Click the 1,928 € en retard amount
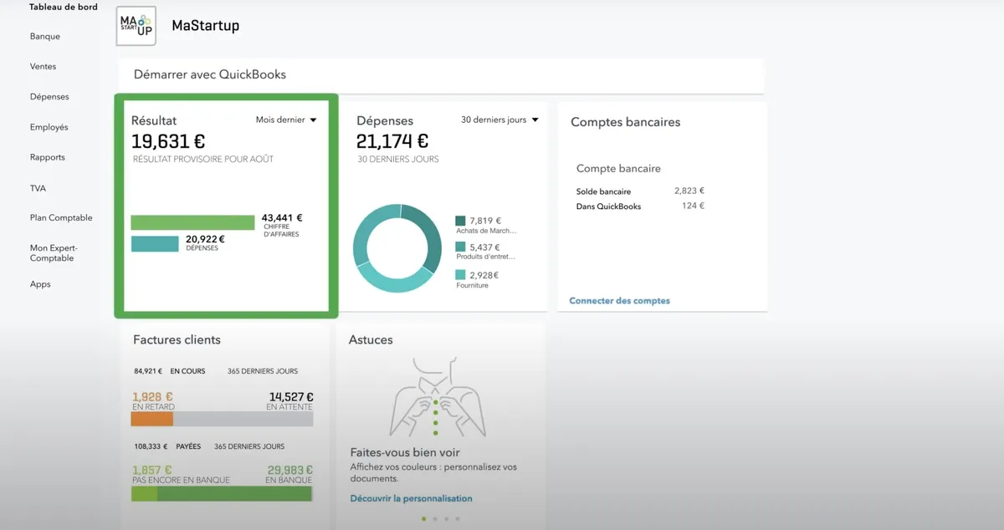Image resolution: width=1004 pixels, height=530 pixels. [x=152, y=397]
